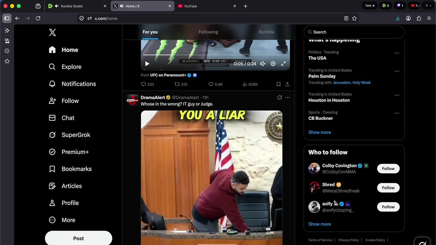Screen dimensions: 436x245
Task: Go back in browser history
Action: [x=17, y=18]
